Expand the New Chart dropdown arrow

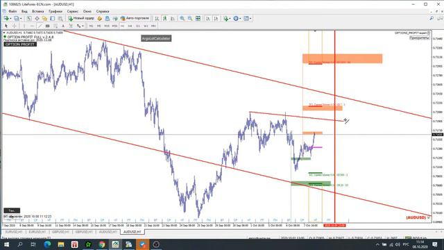click(x=10, y=19)
